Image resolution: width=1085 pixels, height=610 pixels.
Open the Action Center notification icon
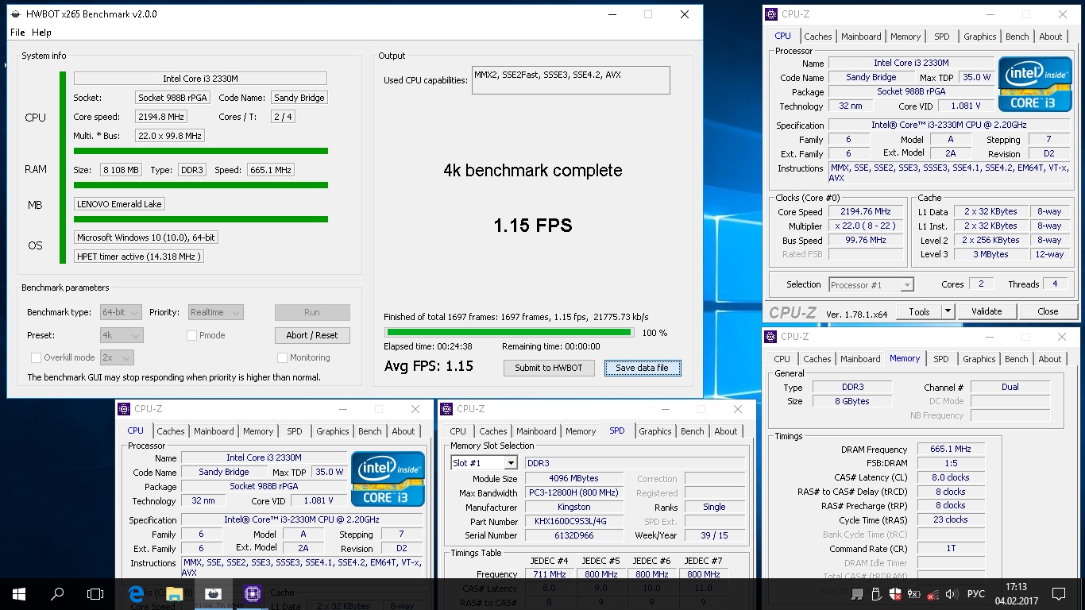coord(1057,593)
